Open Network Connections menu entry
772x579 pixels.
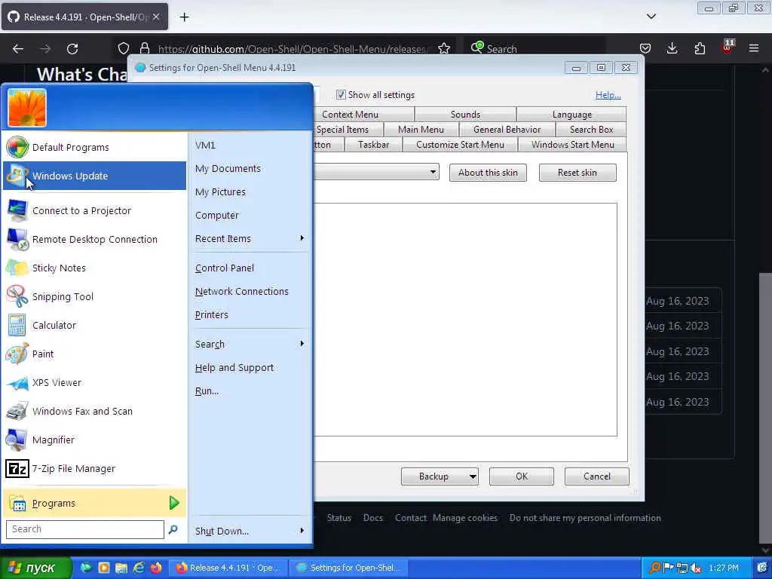point(250,292)
